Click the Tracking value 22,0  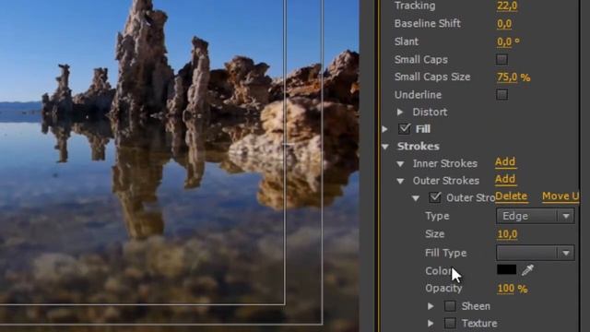coord(507,6)
